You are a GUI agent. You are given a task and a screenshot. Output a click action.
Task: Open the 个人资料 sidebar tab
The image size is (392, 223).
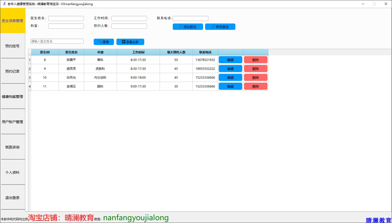point(13,172)
